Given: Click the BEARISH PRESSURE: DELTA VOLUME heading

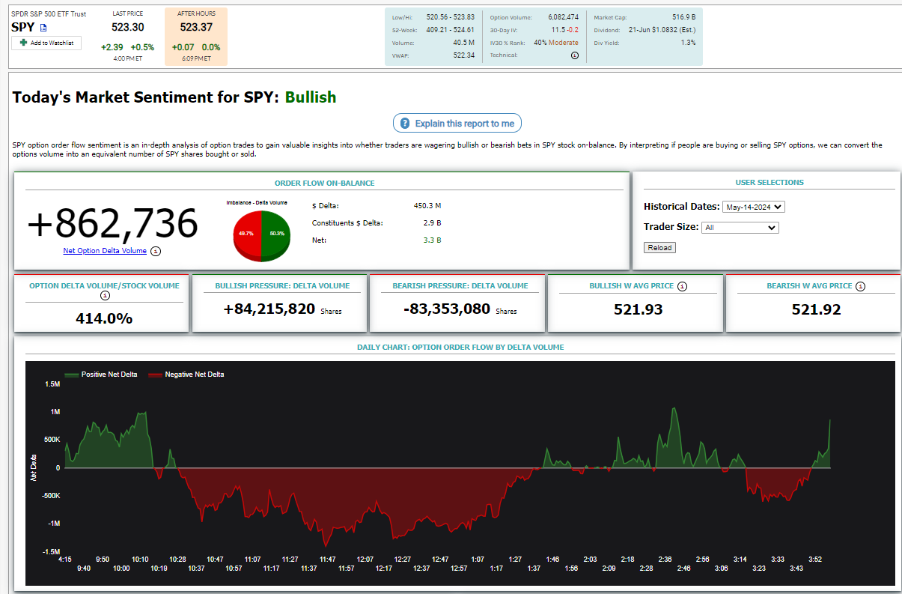Looking at the screenshot, I should pyautogui.click(x=460, y=286).
